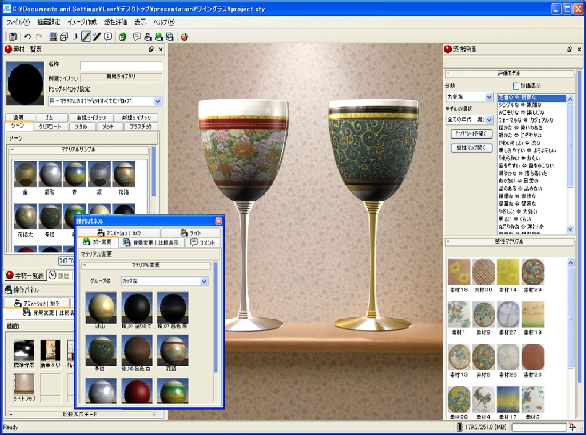This screenshot has width=586, height=435.
Task: Pick the 青粒 material in 操作パネル
Action: click(x=101, y=350)
